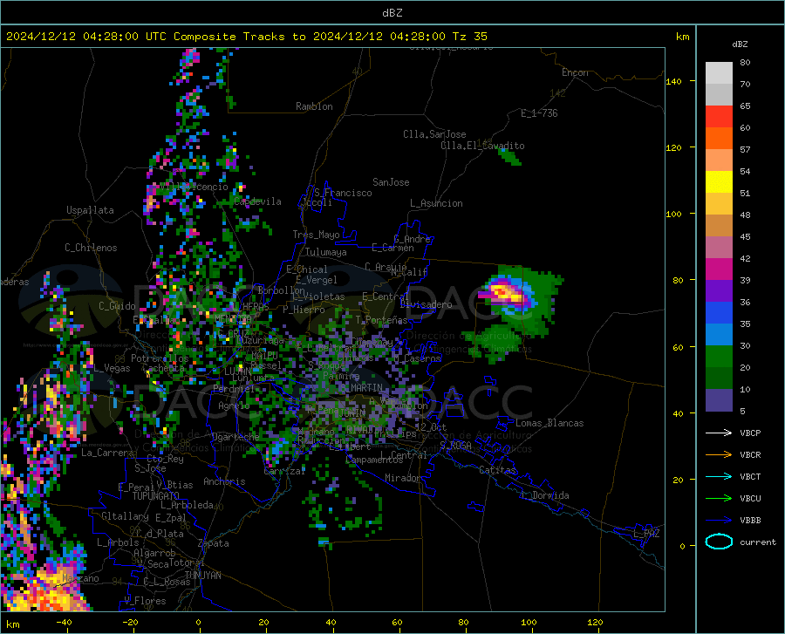The width and height of the screenshot is (785, 634).
Task: Select the light gray 80 dBZ swatch
Action: 719,72
